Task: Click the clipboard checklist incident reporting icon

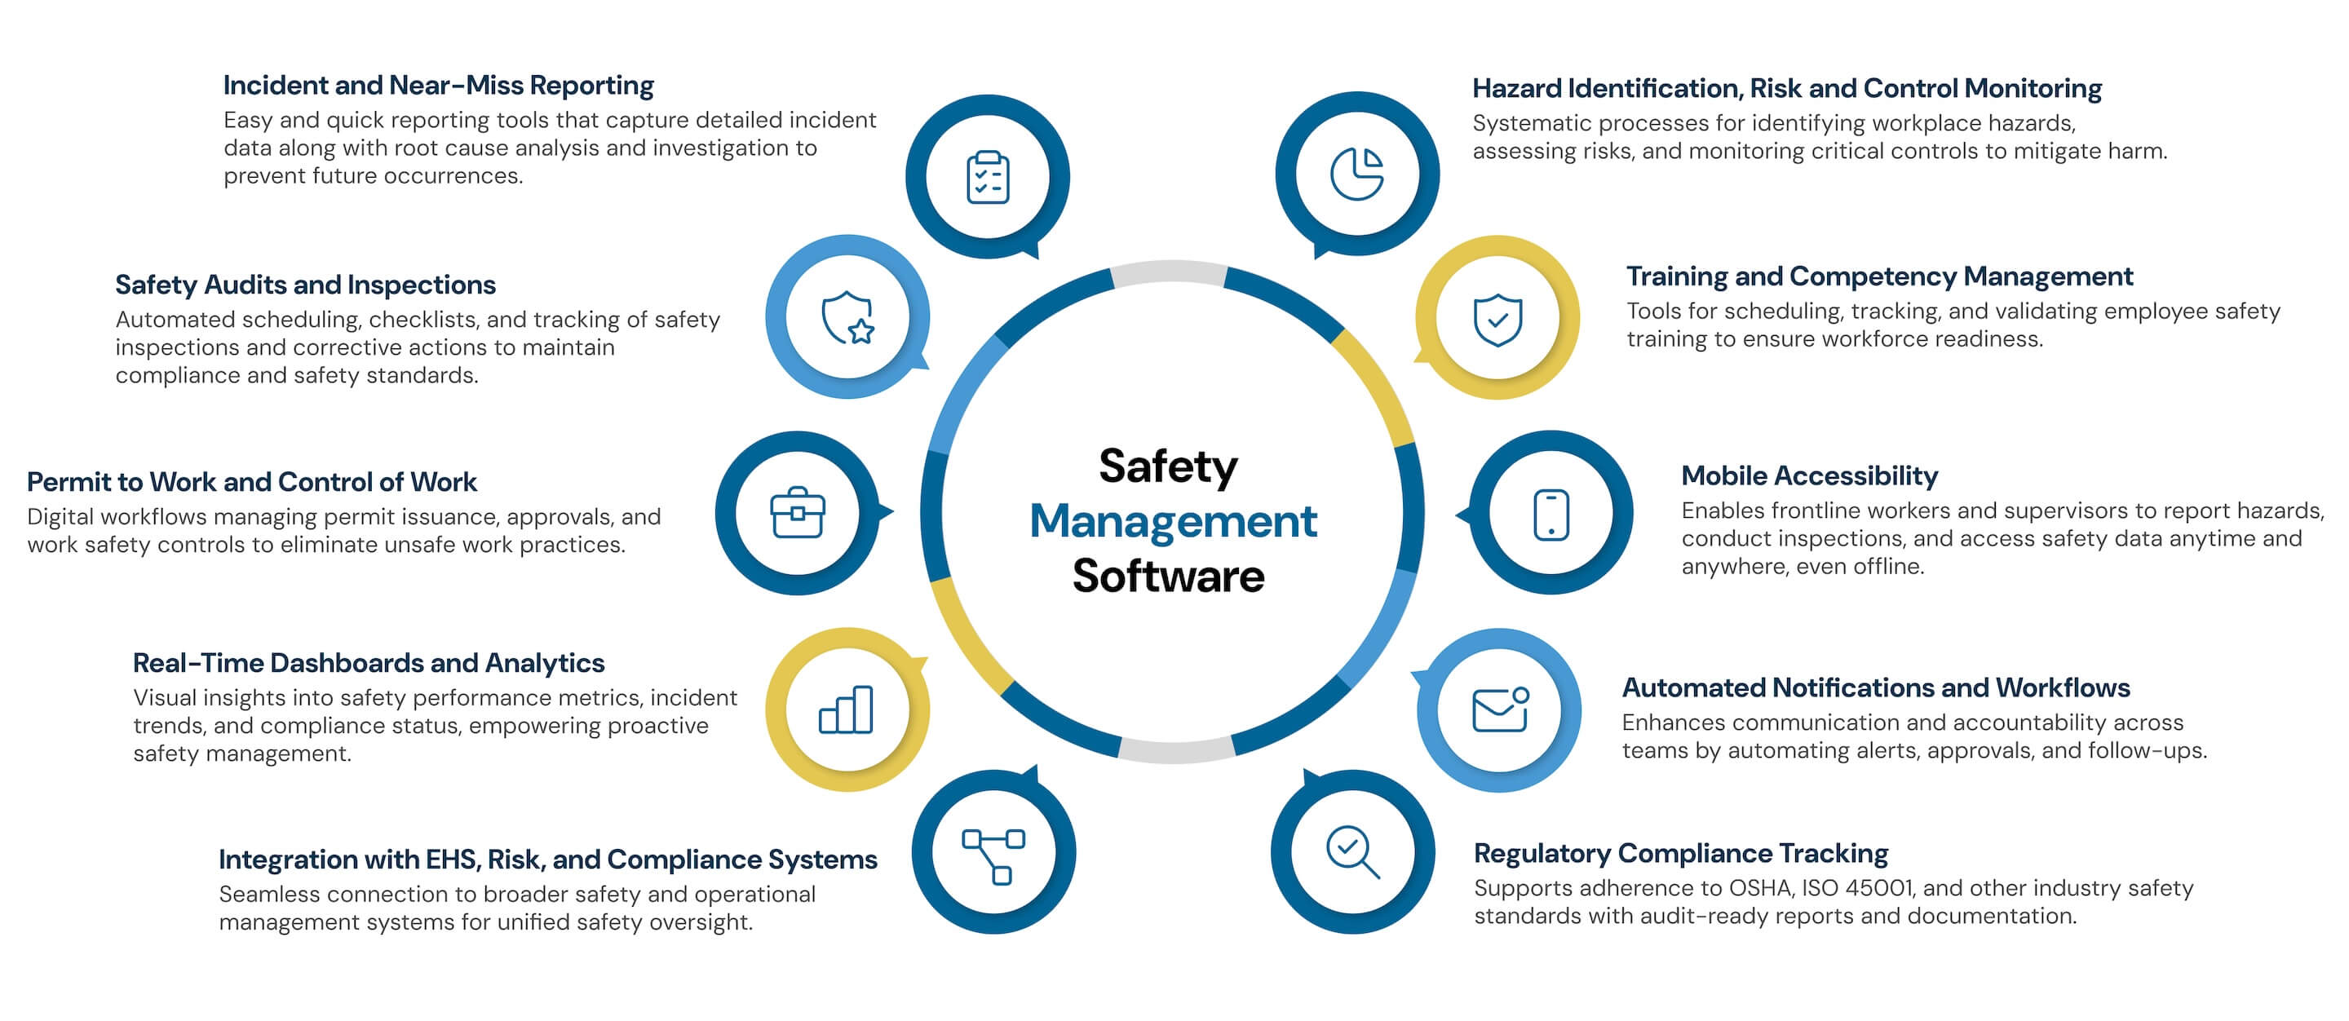Action: (x=988, y=177)
